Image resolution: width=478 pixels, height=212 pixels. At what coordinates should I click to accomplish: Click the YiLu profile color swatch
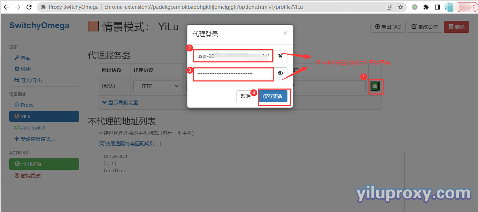tap(93, 26)
